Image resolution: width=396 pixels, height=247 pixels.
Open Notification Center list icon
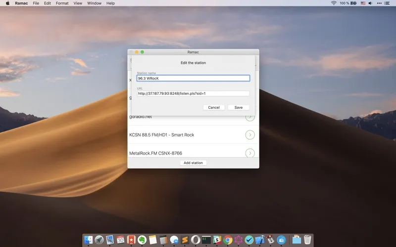coord(387,3)
